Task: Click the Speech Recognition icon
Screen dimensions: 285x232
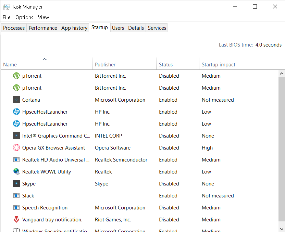Action: [x=16, y=208]
